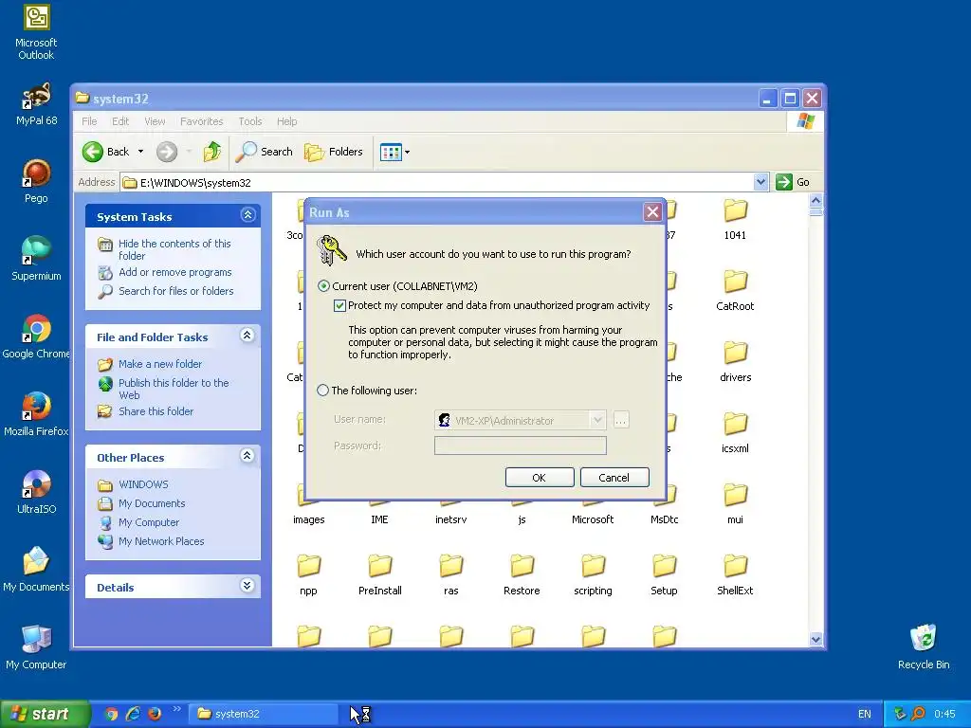Select the Supermium desktop shortcut

[36, 259]
